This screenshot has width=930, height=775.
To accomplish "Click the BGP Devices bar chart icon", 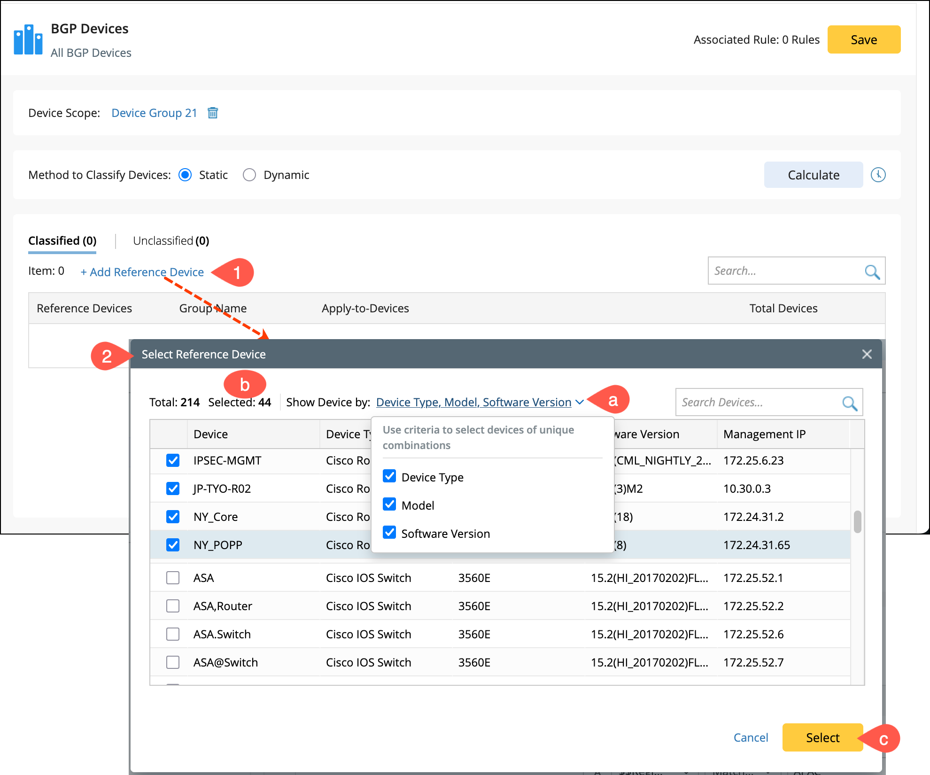I will click(x=28, y=39).
